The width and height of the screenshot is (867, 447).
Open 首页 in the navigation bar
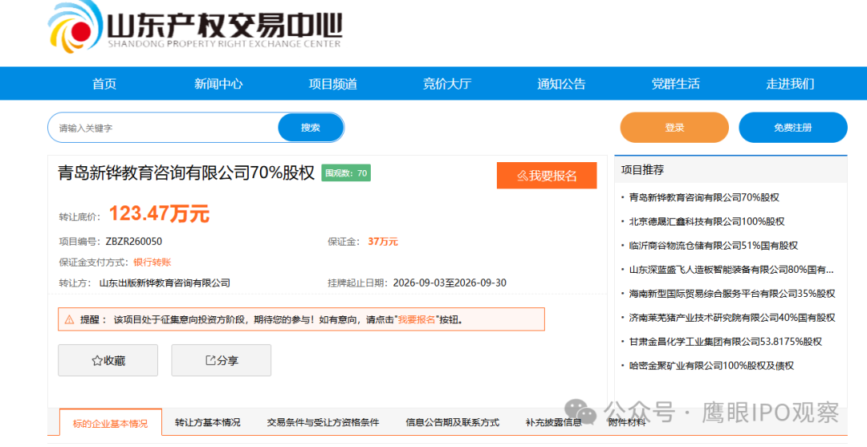pyautogui.click(x=104, y=83)
